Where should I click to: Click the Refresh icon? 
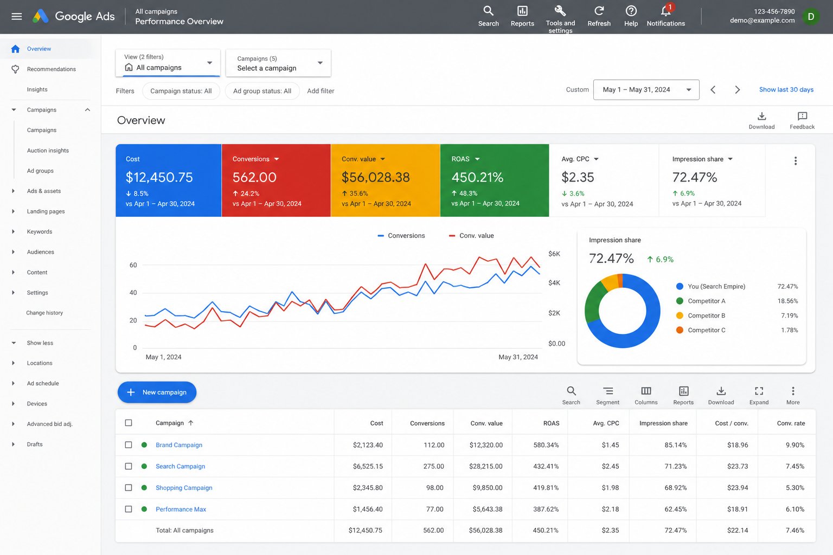coord(599,16)
